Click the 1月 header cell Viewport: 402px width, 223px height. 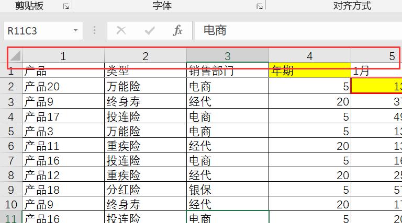(376, 70)
